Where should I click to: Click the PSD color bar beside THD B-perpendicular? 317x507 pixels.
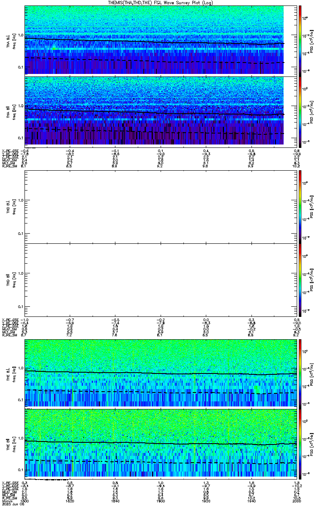[300, 206]
